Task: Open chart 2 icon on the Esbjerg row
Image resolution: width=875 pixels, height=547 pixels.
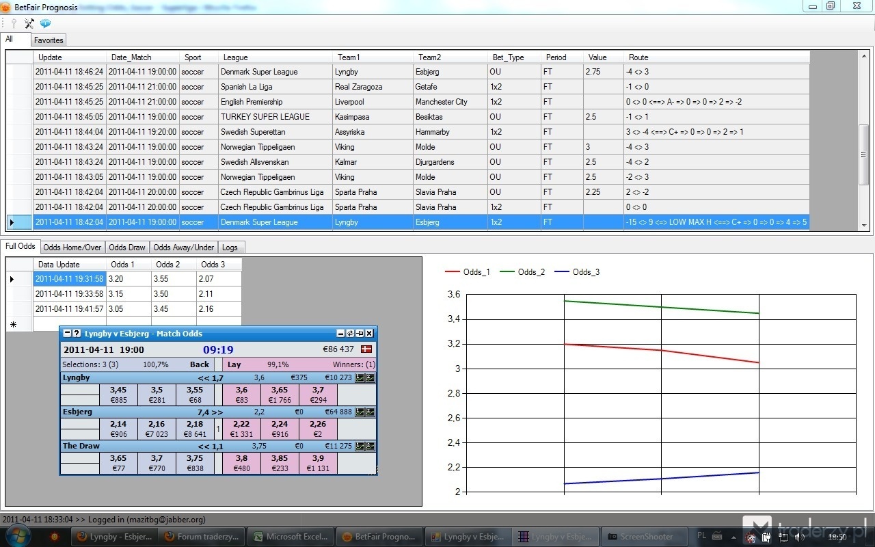Action: pos(370,412)
